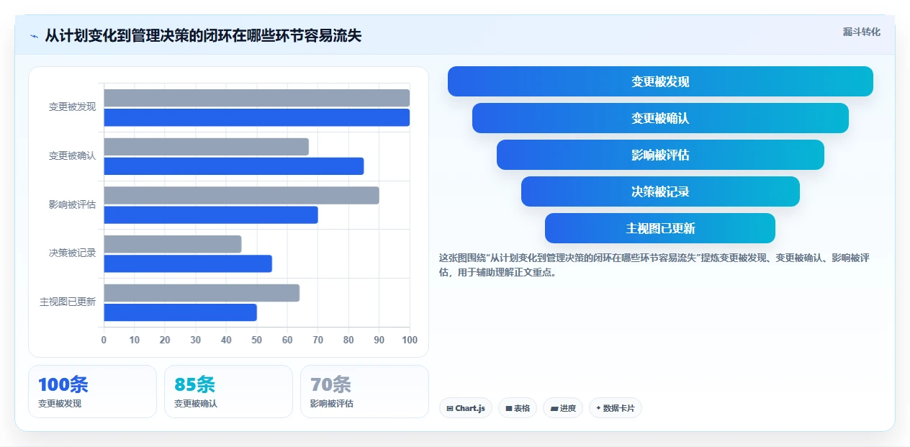This screenshot has height=447, width=910.
Task: Click the 影响被评估 chart axis label
Action: pos(72,204)
